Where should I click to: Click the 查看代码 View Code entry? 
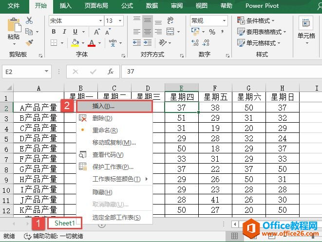click(108, 155)
